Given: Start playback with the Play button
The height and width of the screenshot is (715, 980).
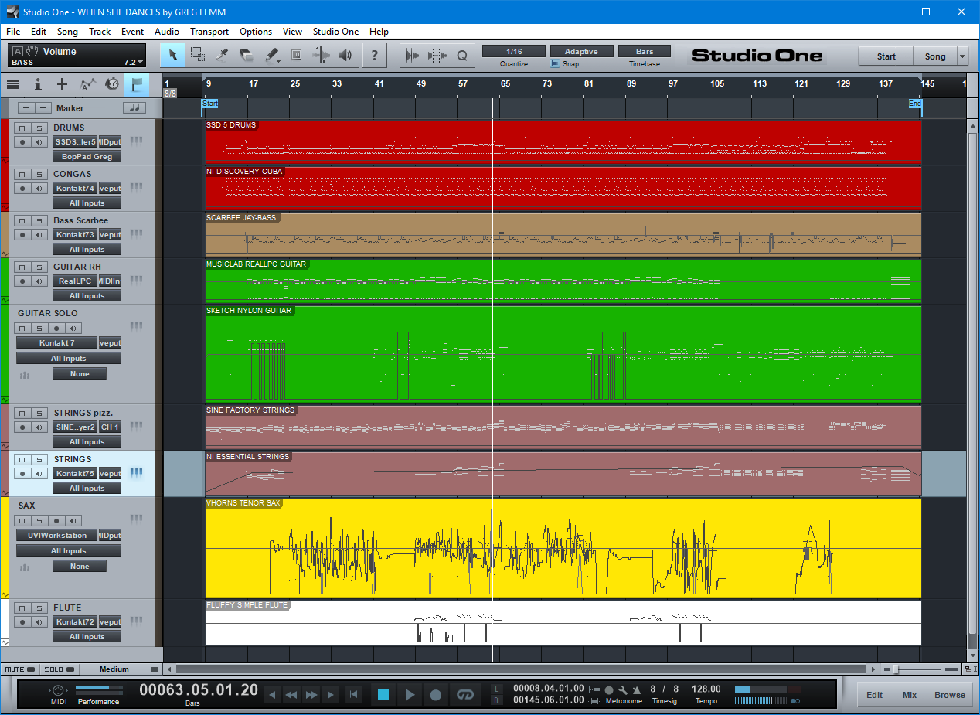Looking at the screenshot, I should click(x=410, y=695).
